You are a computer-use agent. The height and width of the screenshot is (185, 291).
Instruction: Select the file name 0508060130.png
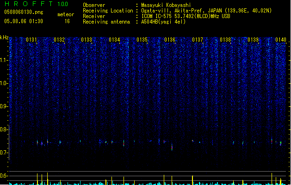point(24,12)
